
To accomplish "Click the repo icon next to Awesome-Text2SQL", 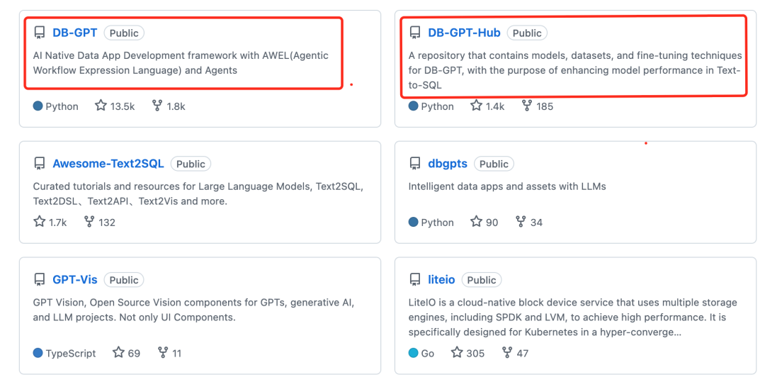I will pyautogui.click(x=39, y=164).
